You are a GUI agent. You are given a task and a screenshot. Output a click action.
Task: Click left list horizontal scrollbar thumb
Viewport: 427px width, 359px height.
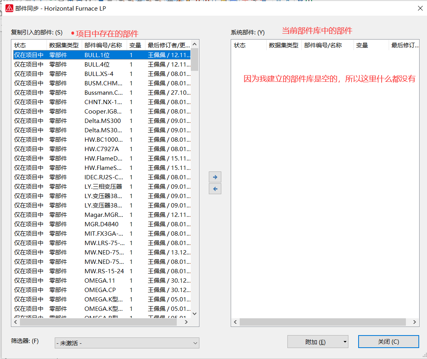98,322
